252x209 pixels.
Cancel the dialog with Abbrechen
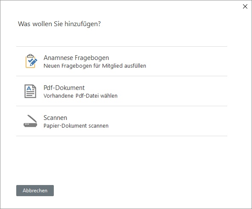click(35, 191)
